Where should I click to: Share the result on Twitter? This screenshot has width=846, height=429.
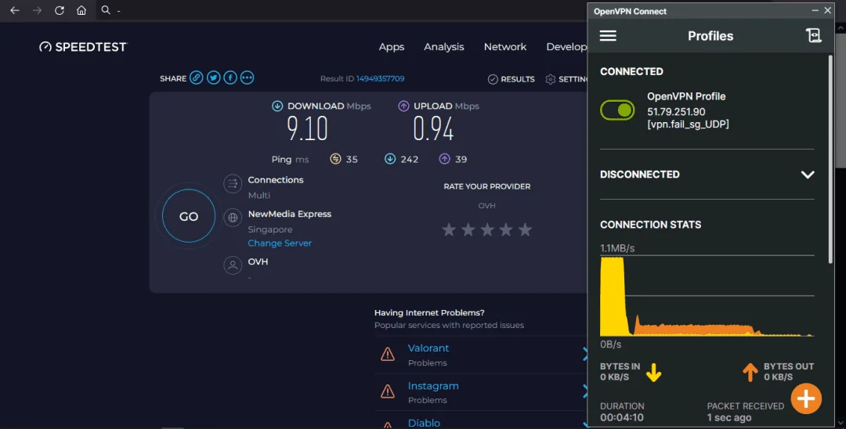pyautogui.click(x=214, y=78)
